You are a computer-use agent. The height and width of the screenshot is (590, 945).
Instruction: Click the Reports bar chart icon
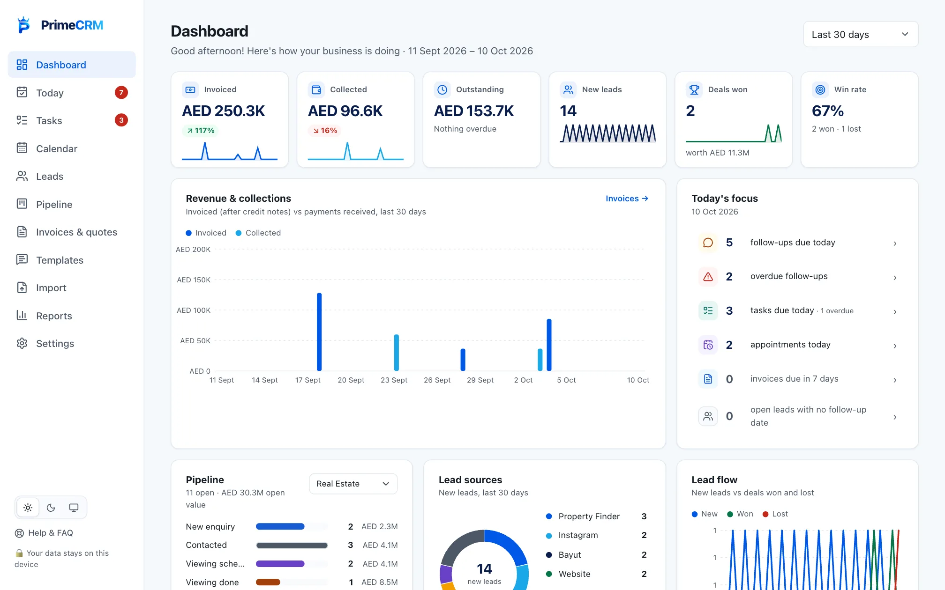22,316
